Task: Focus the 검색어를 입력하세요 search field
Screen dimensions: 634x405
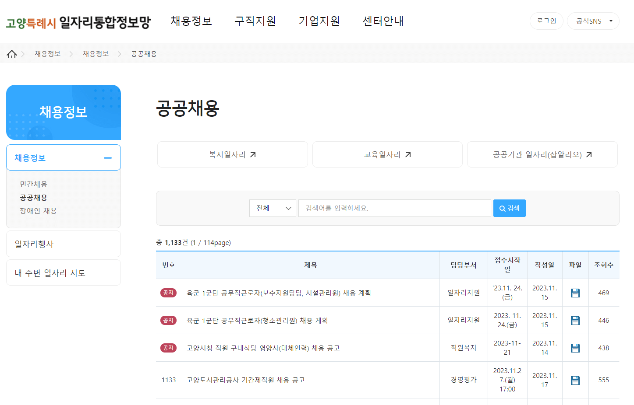Action: (x=395, y=208)
